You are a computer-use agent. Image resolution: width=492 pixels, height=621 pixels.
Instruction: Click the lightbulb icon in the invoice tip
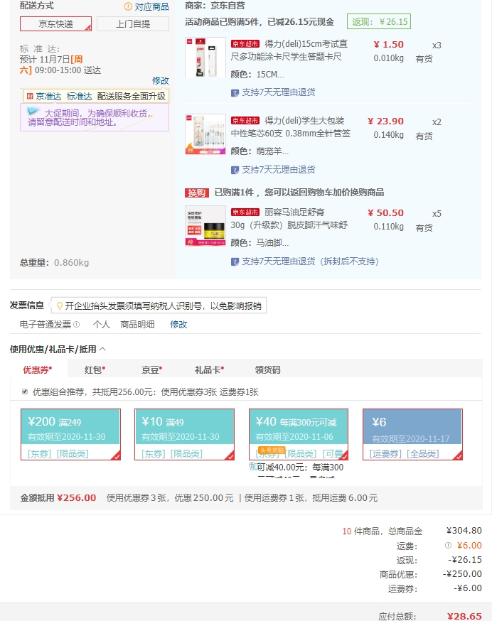click(x=60, y=306)
